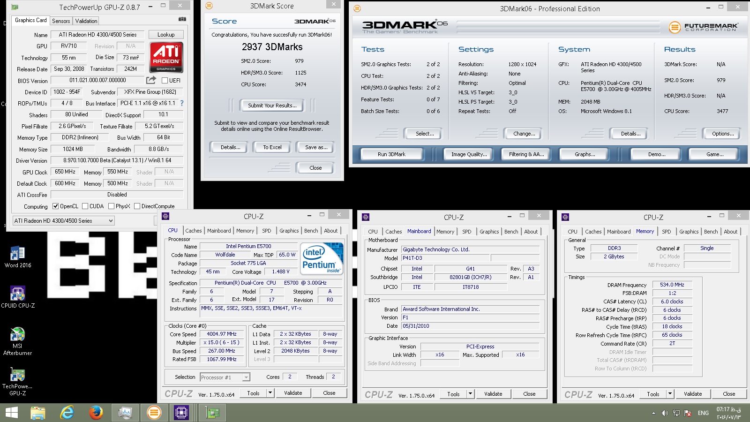Click the volume speaker tray icon
750x422 pixels.
665,413
